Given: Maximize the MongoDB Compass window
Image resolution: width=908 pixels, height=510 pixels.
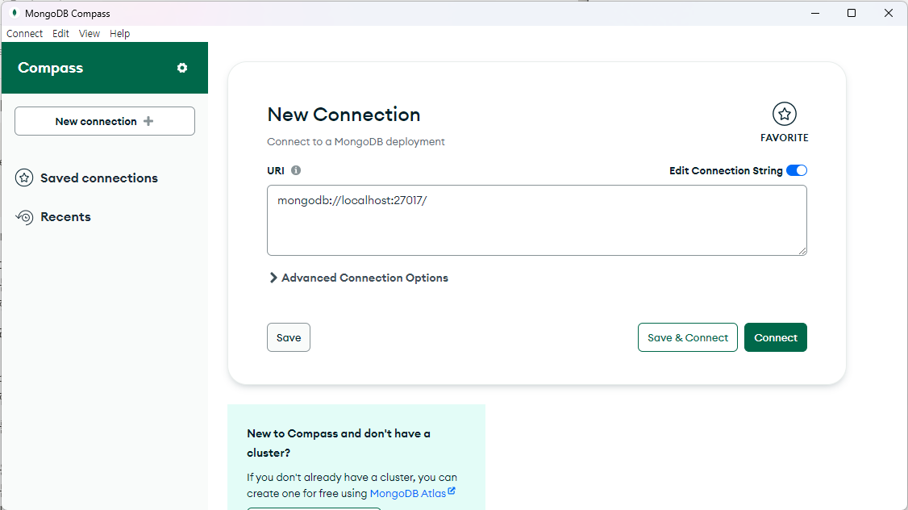Looking at the screenshot, I should click(x=852, y=13).
